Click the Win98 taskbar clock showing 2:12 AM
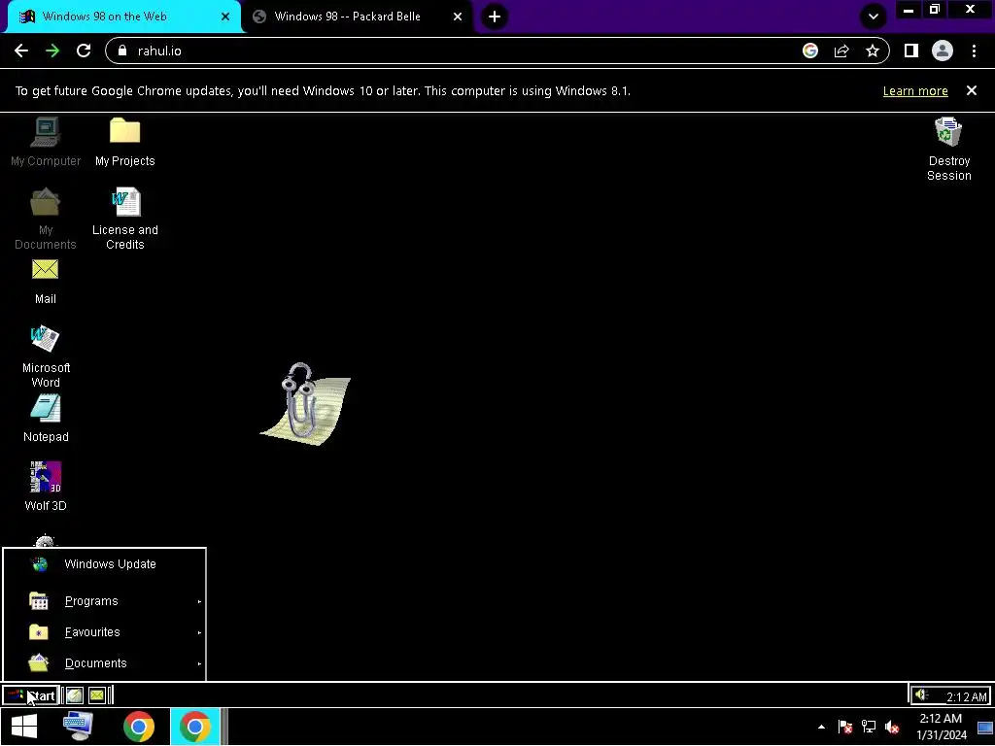The image size is (995, 746). tap(966, 696)
